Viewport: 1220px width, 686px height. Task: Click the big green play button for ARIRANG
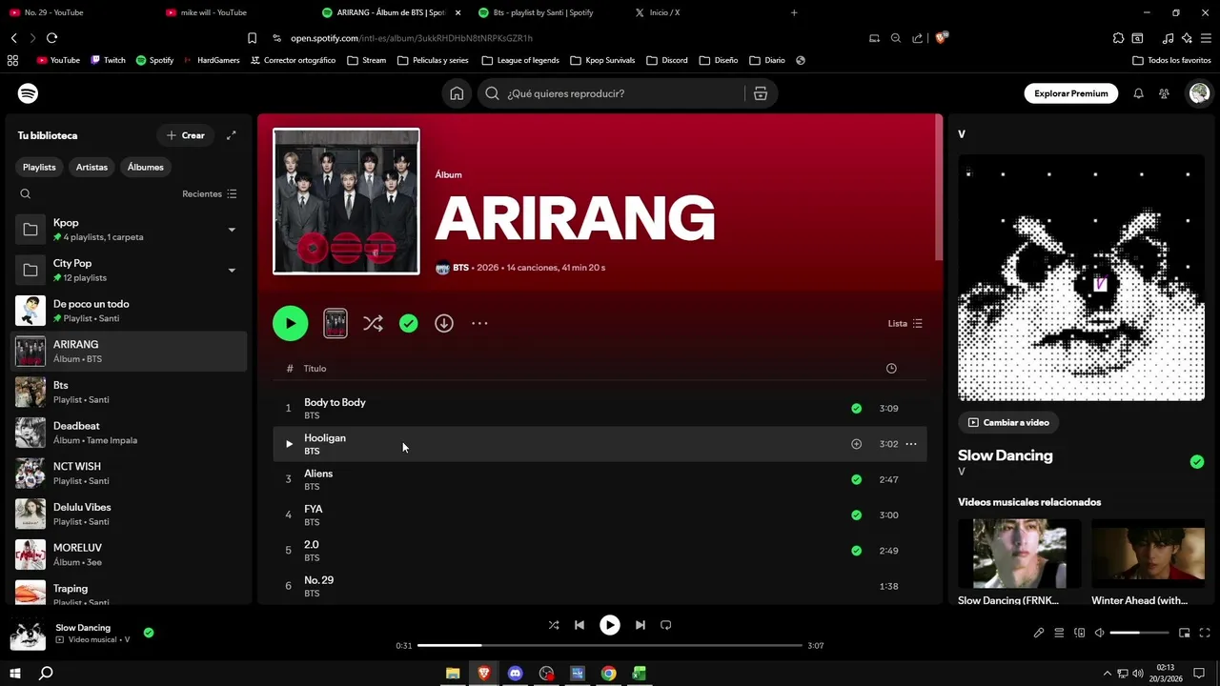(291, 323)
